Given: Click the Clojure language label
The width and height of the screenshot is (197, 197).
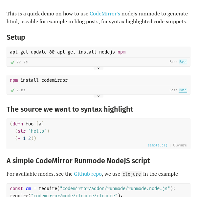Looking at the screenshot, I should tap(180, 145).
